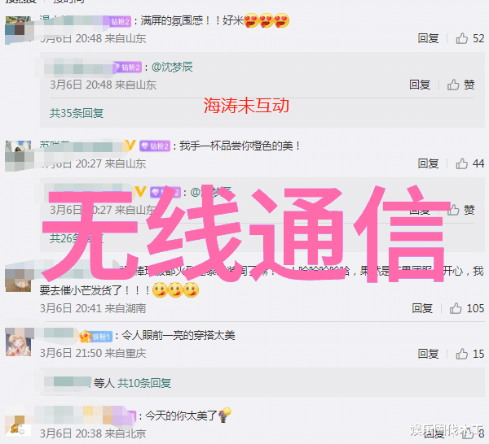Screen dimensions: 489x444
Task: Reply to the nested @沈梦辰 comment at 20:48
Action: 420,85
